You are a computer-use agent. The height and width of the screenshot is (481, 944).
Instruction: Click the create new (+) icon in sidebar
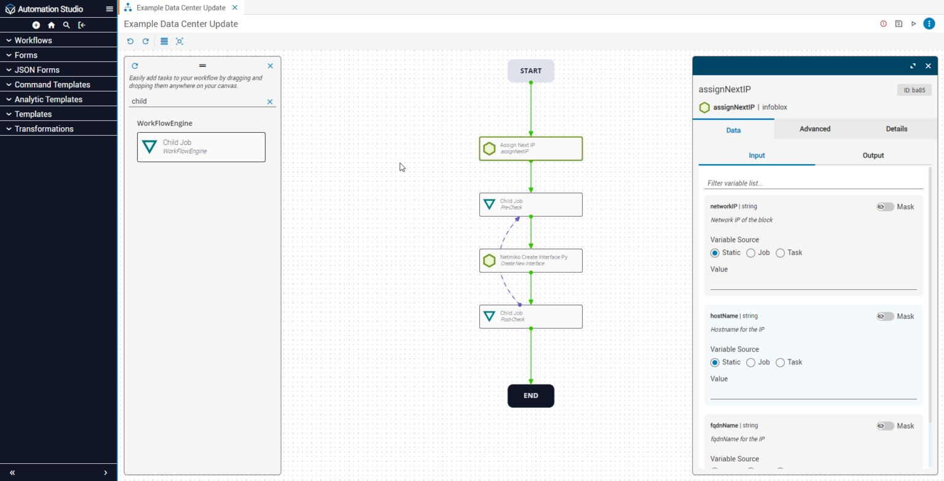36,25
